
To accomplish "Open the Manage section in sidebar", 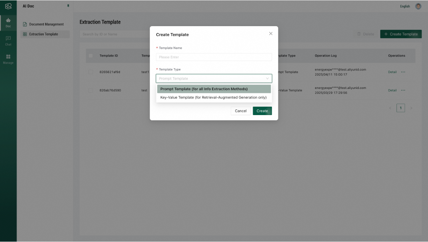I will (8, 59).
